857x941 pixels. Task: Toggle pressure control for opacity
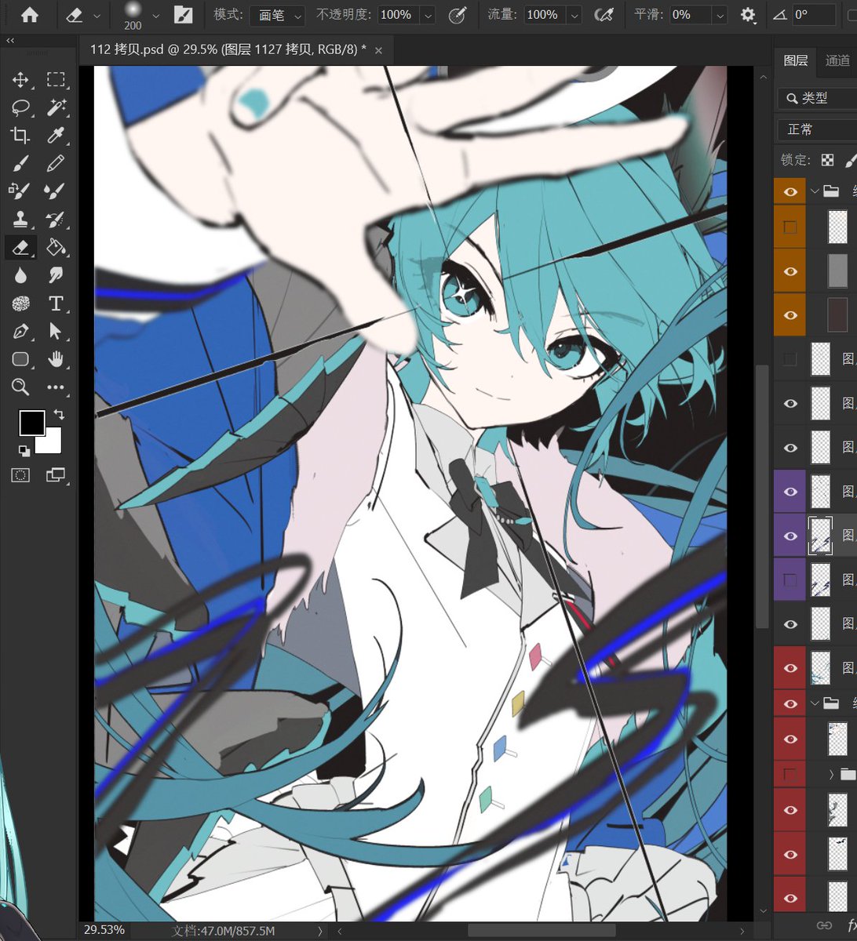click(457, 15)
